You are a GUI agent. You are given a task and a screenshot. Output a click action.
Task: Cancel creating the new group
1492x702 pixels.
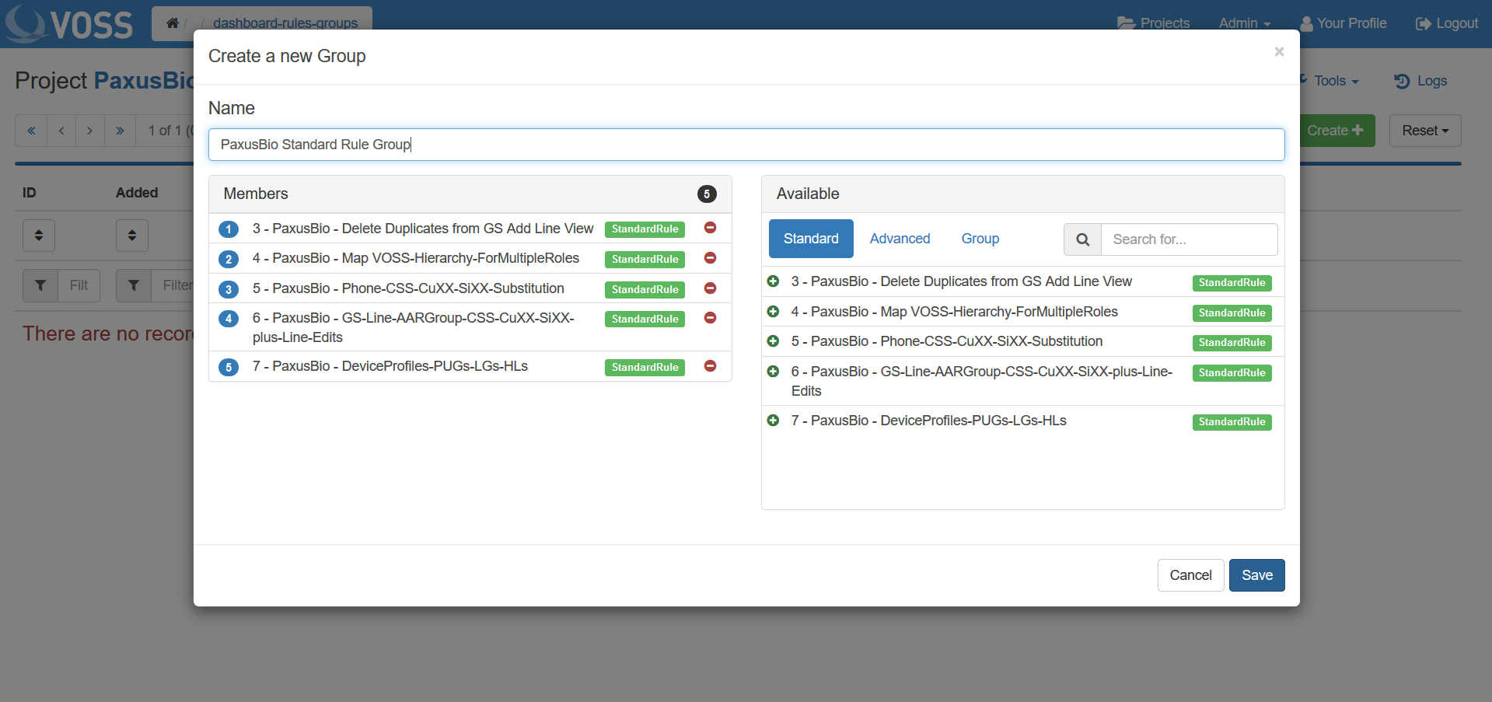(x=1190, y=575)
